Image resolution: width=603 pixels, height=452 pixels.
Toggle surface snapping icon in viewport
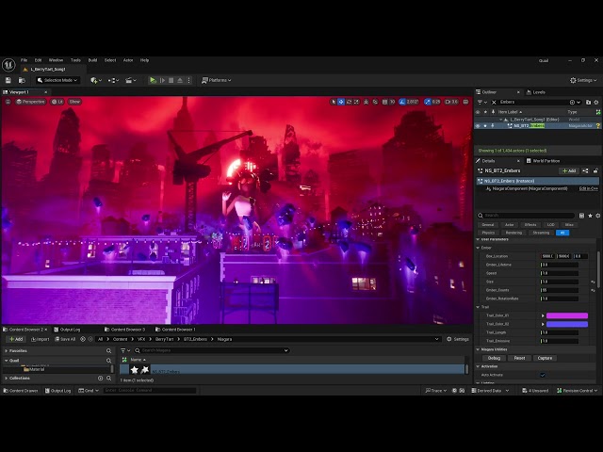coord(375,102)
